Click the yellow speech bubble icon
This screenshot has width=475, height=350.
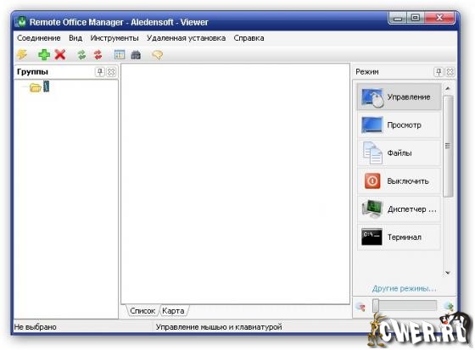[157, 55]
